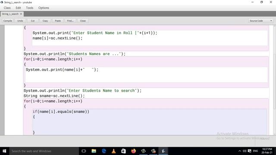Open VLC media player from taskbar
The height and width of the screenshot is (155, 276).
click(114, 151)
